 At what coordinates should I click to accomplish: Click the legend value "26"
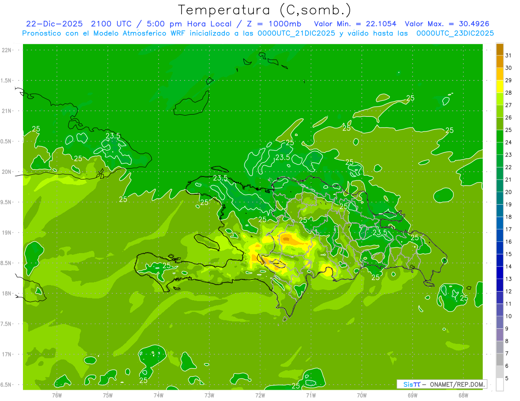pyautogui.click(x=509, y=117)
